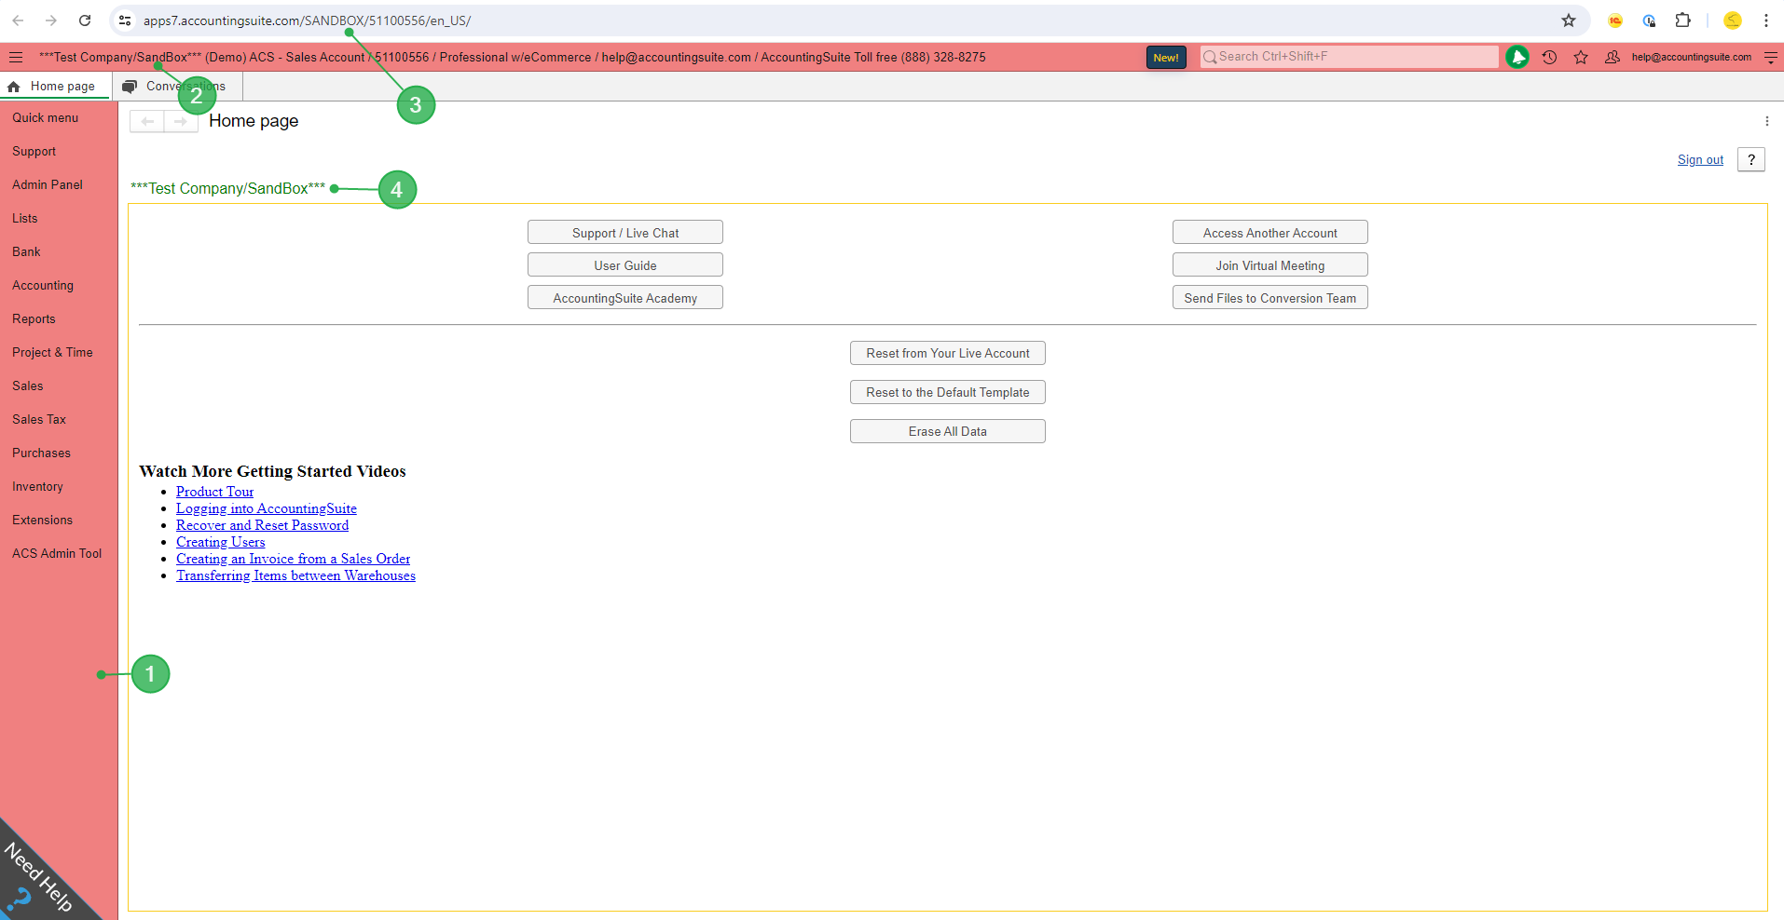The width and height of the screenshot is (1784, 920).
Task: Open Sales Tax section in sidebar
Action: tap(39, 420)
